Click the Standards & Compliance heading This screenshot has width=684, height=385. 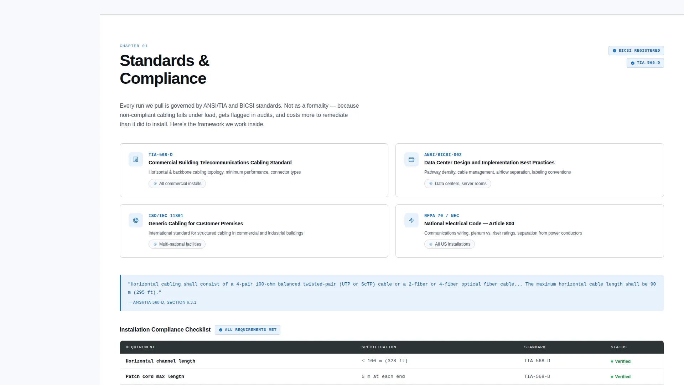(164, 70)
